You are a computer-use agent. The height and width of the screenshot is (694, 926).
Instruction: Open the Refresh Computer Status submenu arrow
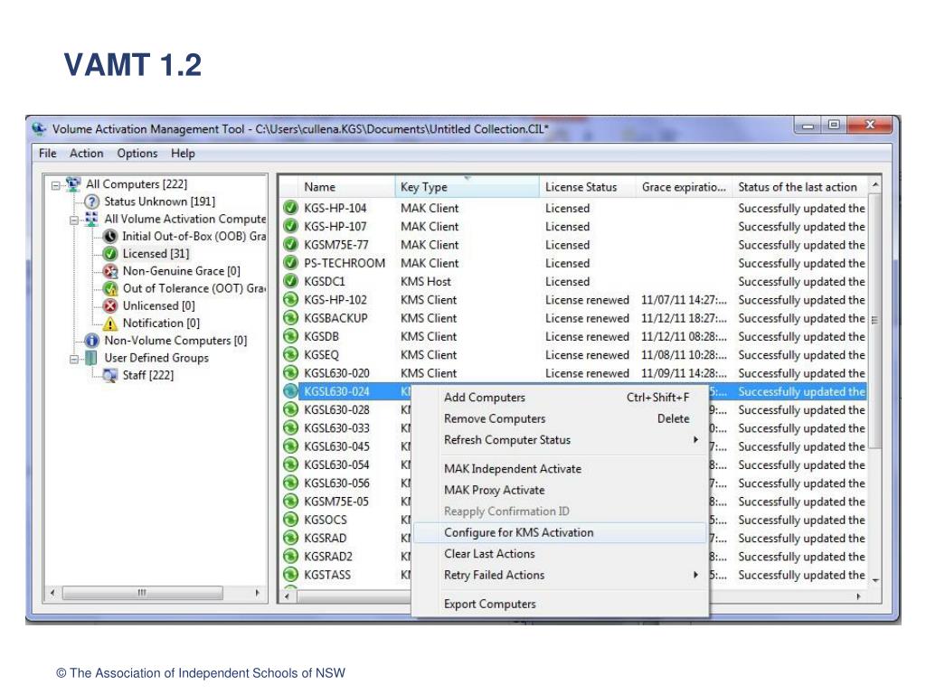coord(695,440)
